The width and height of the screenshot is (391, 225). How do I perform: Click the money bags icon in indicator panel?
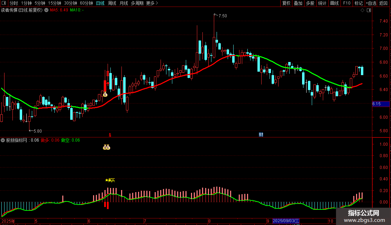[107, 147]
